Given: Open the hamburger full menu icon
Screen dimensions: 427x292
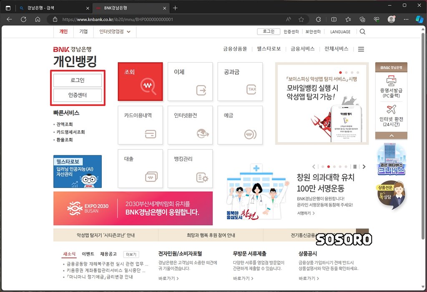Looking at the screenshot, I should 361,49.
